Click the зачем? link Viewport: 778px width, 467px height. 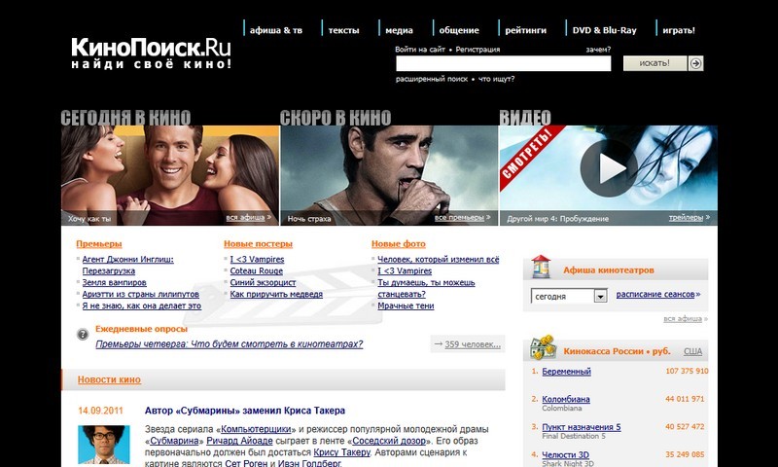coord(598,50)
